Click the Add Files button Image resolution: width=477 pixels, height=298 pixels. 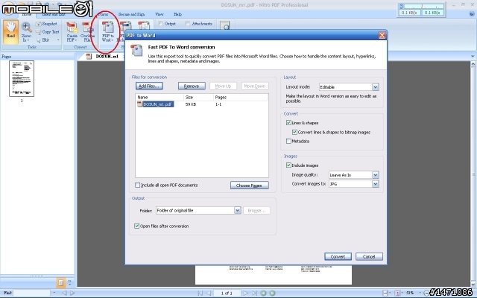coord(149,86)
